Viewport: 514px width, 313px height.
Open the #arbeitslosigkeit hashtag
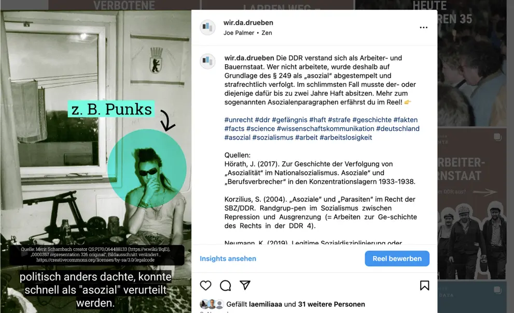[x=345, y=138]
